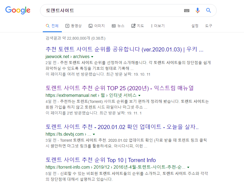
Task: Click the newspaper icon beside 뉴스
Action: [114, 26]
